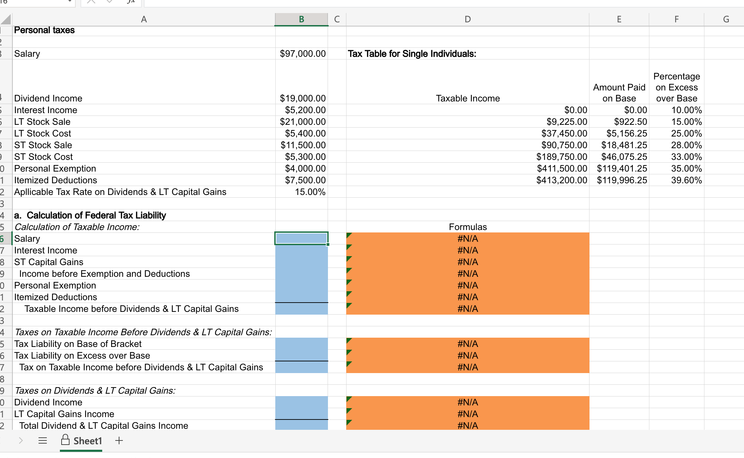The height and width of the screenshot is (458, 744).
Task: Select the 33.00% percentage cell
Action: (677, 157)
